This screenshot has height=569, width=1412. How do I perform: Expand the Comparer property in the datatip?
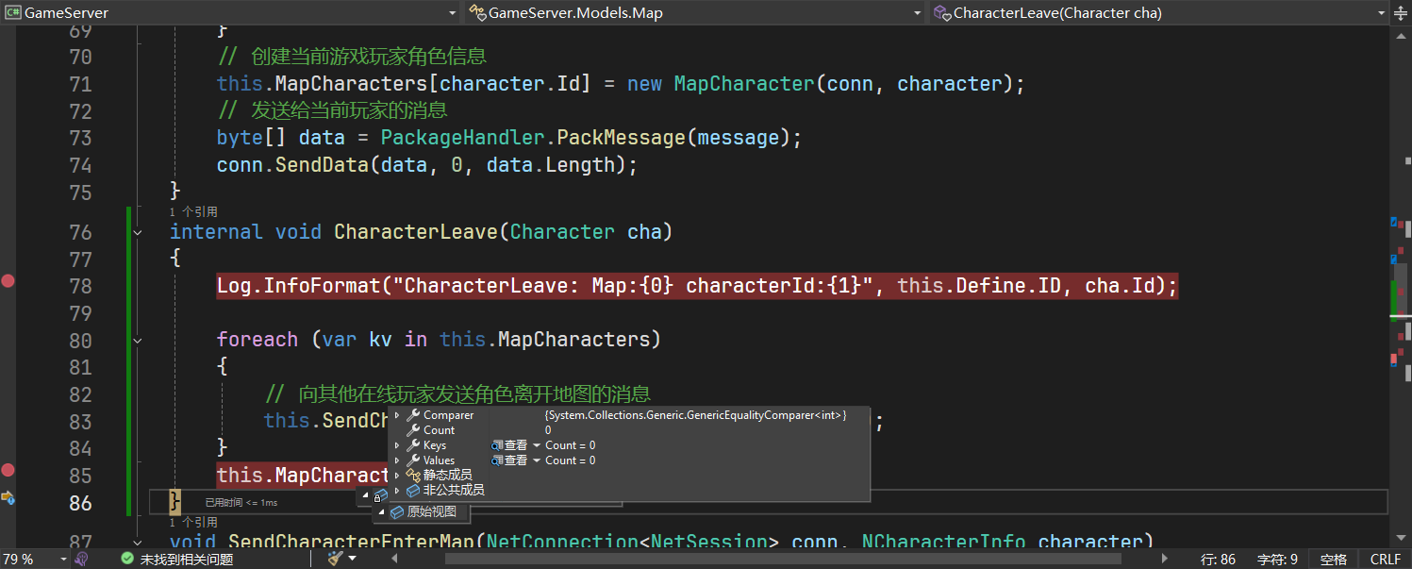[397, 415]
